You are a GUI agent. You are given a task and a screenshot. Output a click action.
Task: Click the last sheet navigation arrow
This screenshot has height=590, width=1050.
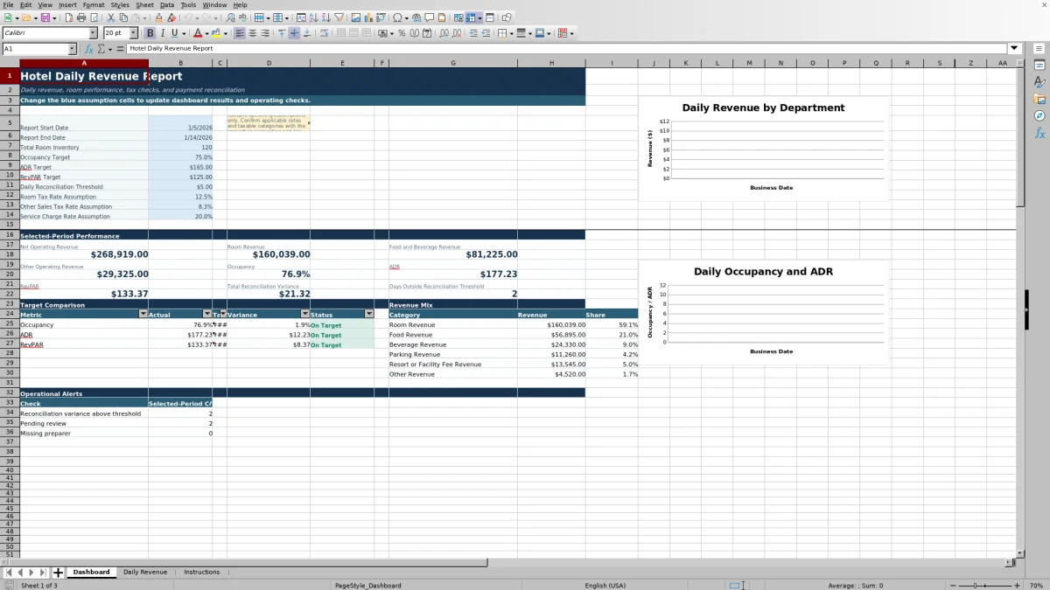point(43,573)
